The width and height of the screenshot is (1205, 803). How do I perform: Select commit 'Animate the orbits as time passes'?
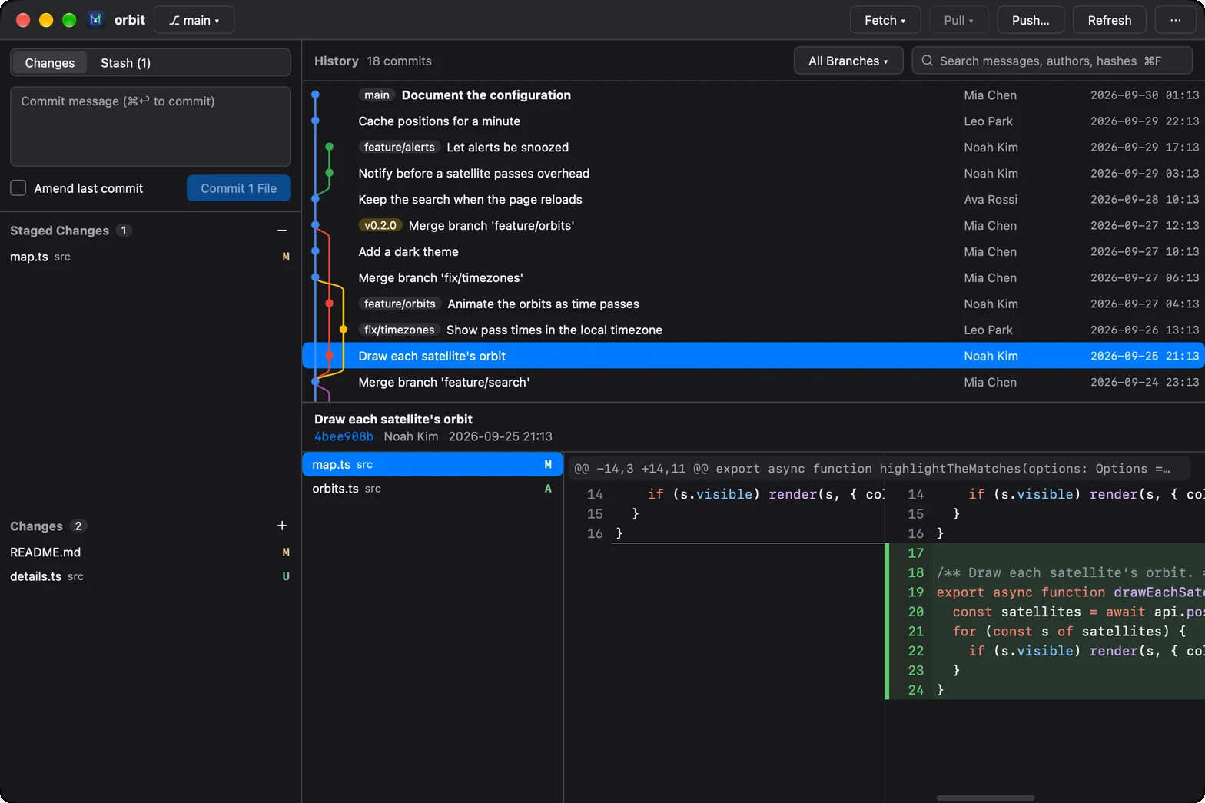753,304
